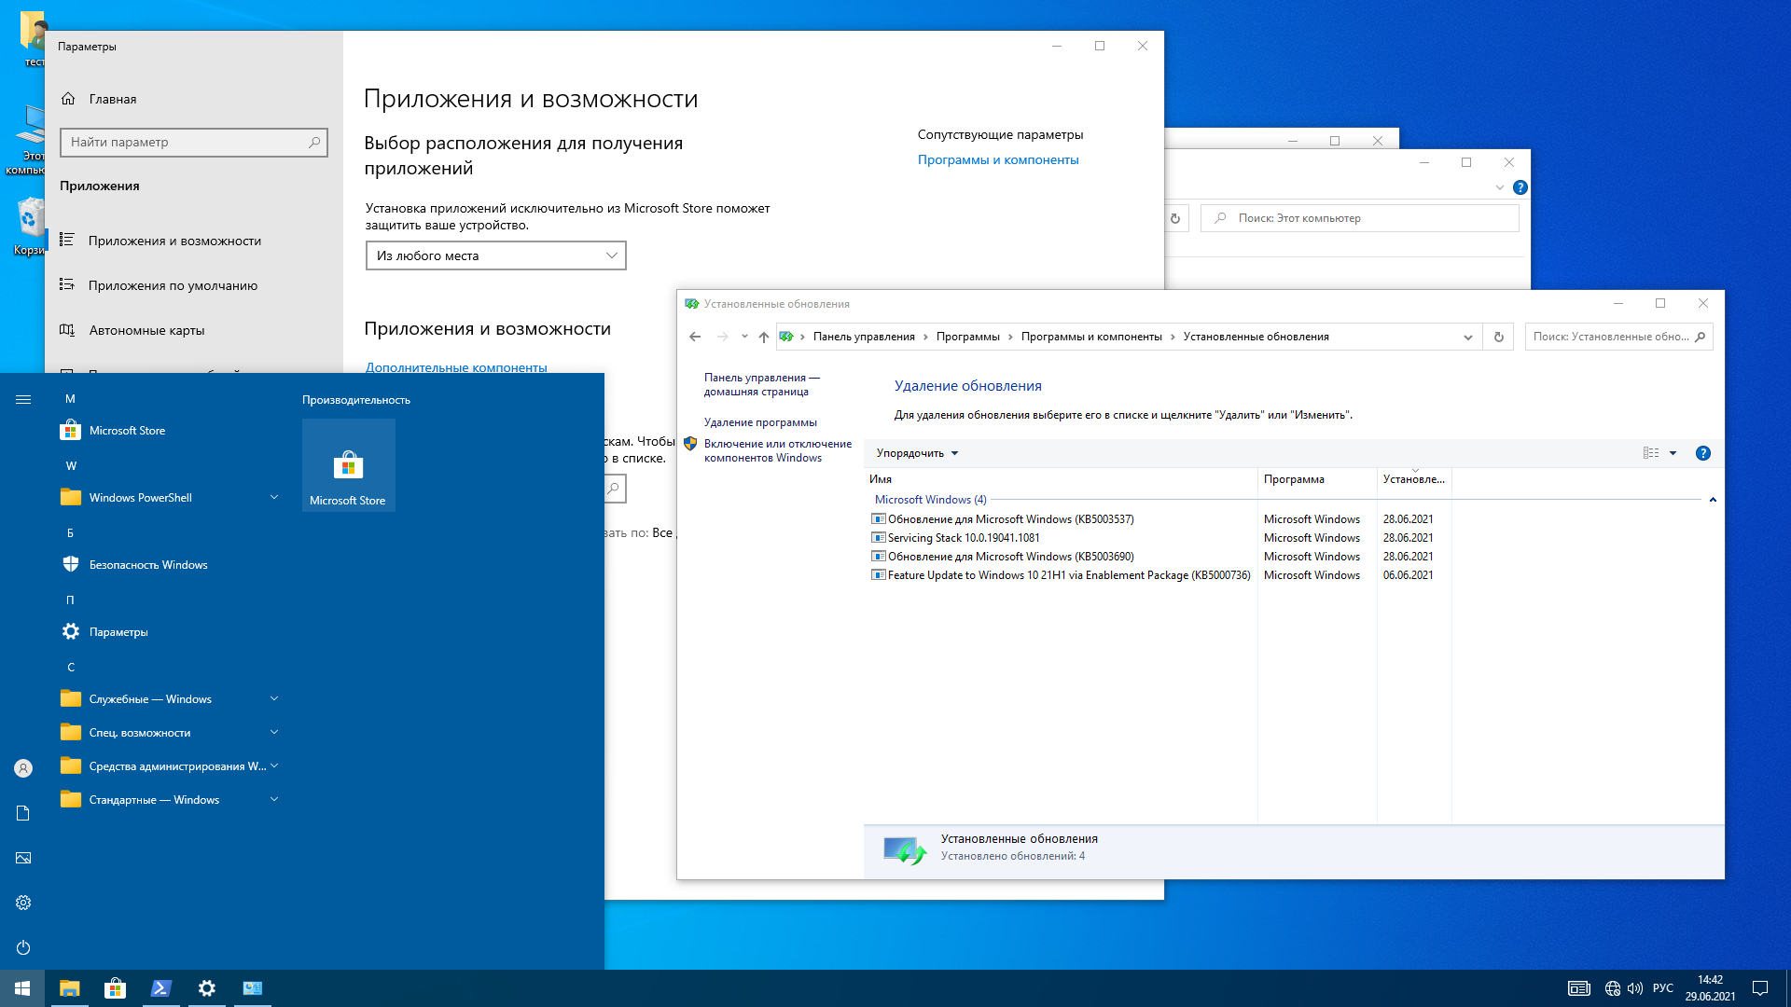
Task: Expand the Стандартные — Windows folder
Action: click(x=274, y=799)
